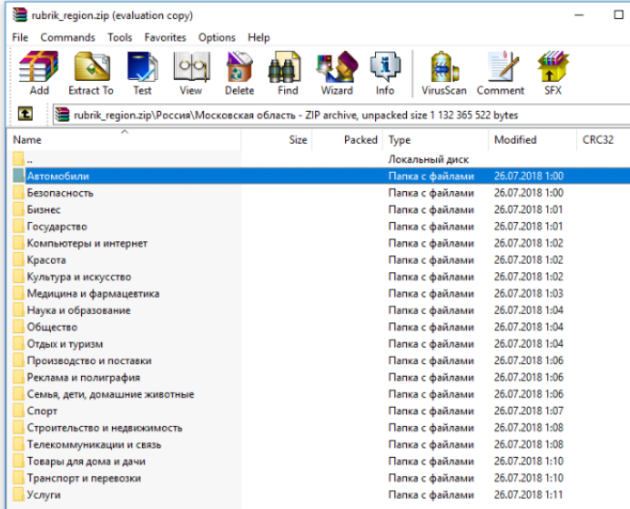This screenshot has width=630, height=509.
Task: Go up one level arrow button
Action: point(25,114)
